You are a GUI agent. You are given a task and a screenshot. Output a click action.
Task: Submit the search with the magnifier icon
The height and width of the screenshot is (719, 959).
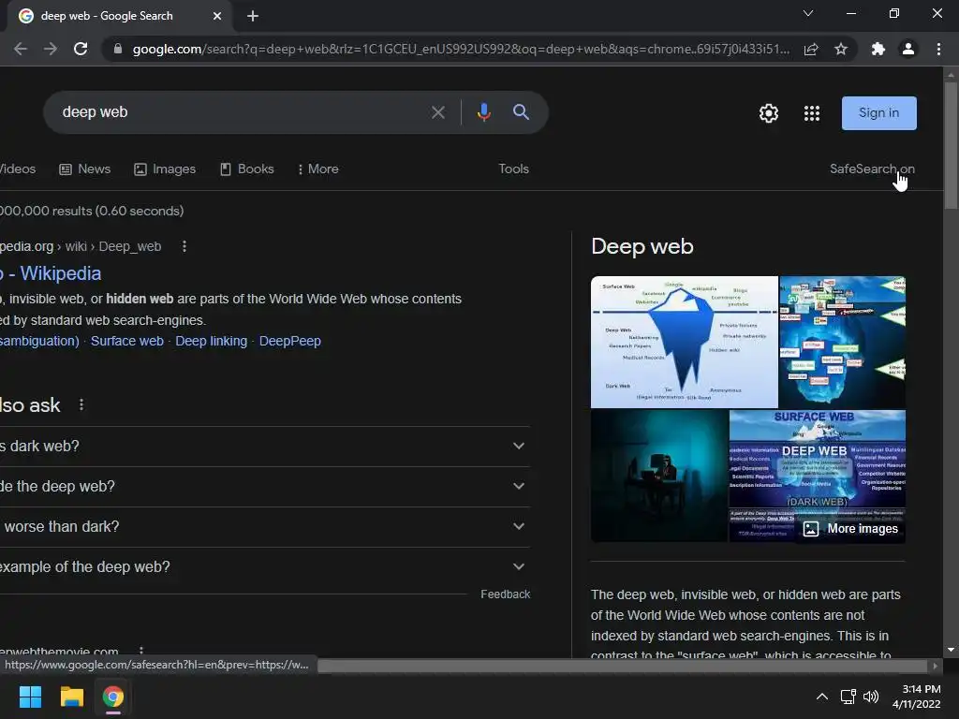(x=521, y=112)
